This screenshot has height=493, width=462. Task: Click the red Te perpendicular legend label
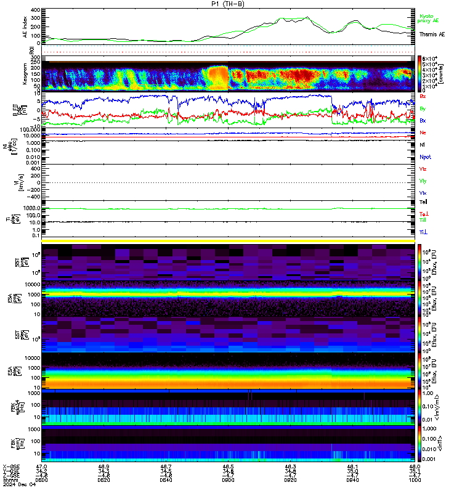coord(424,214)
